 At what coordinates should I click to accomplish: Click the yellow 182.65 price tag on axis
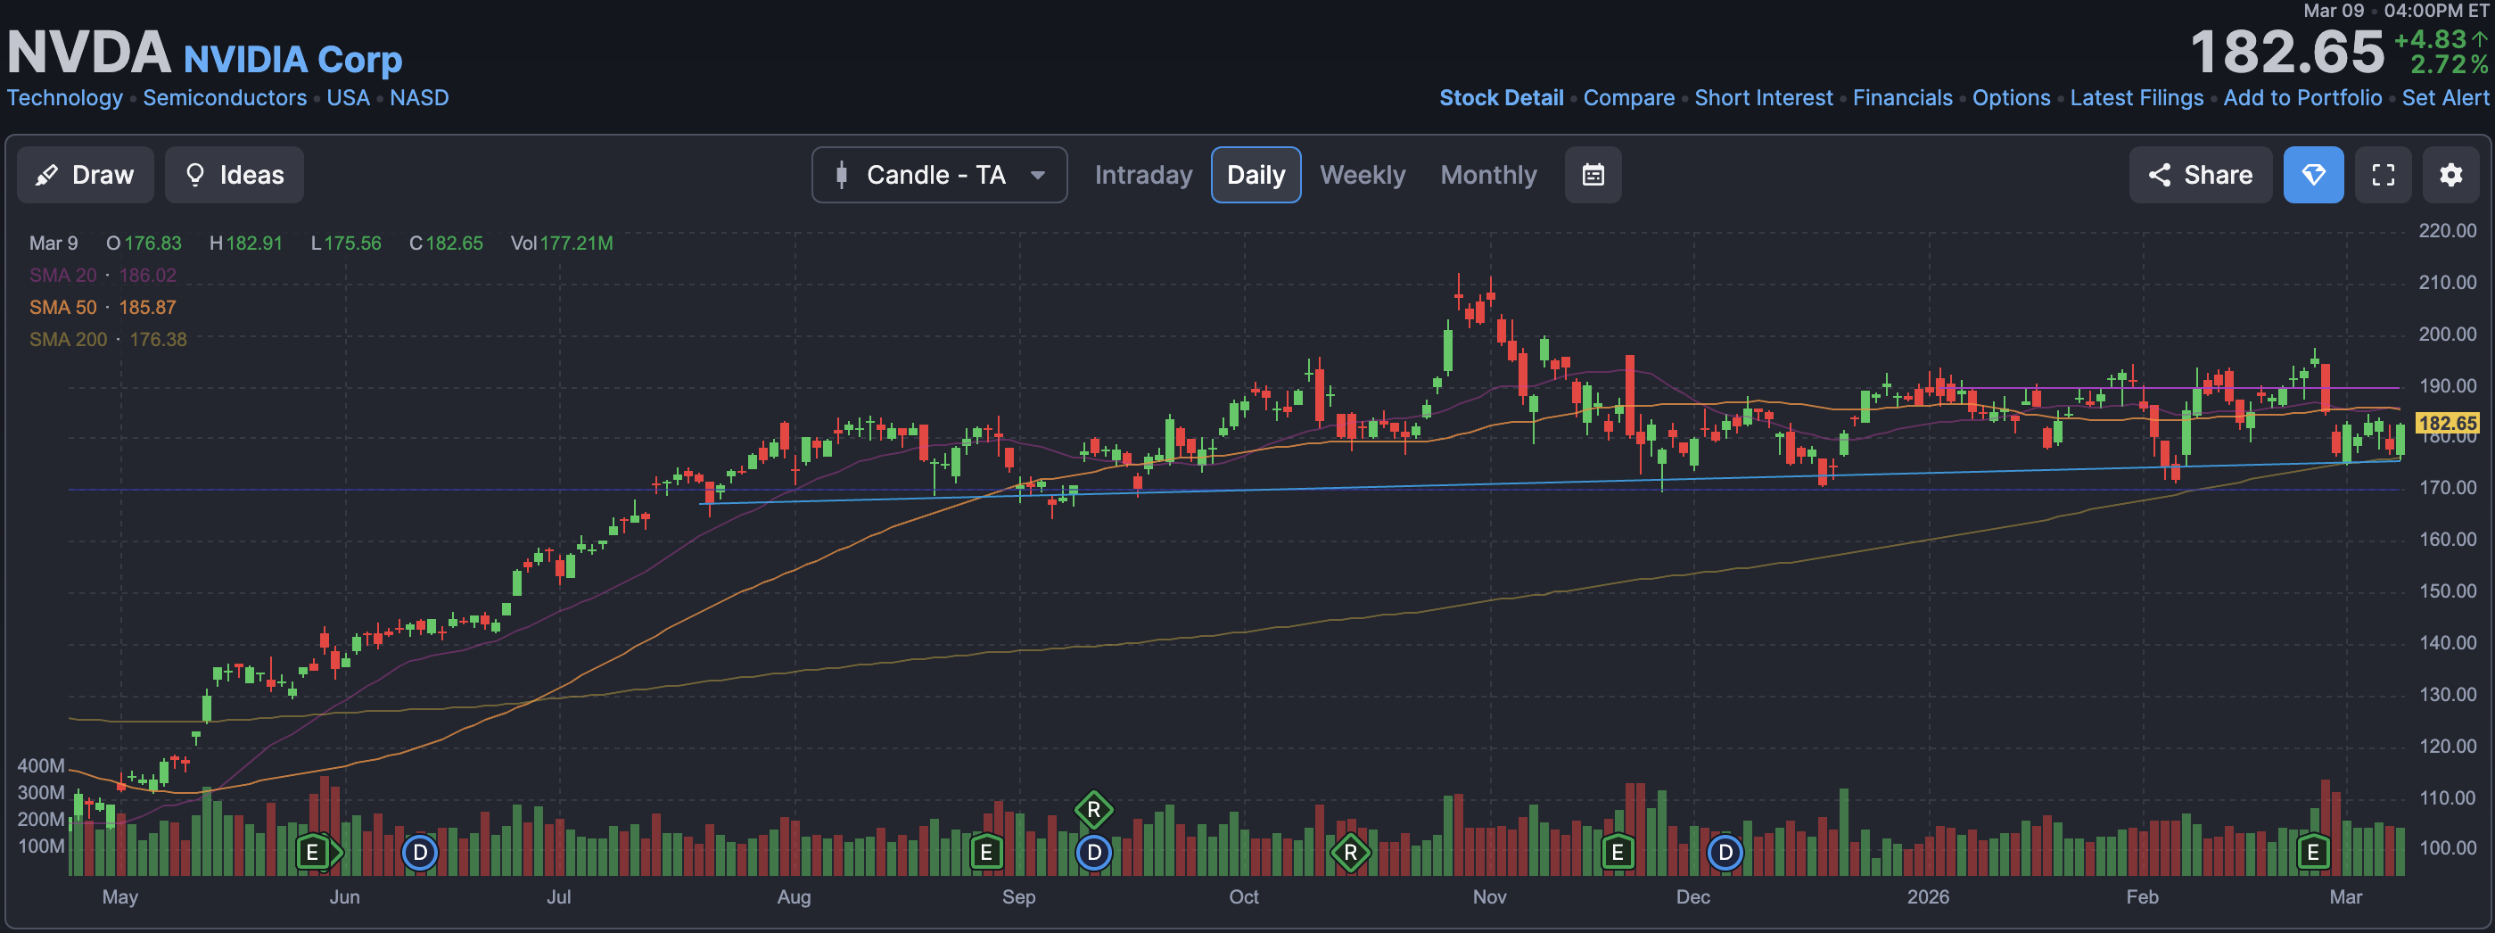point(2447,423)
